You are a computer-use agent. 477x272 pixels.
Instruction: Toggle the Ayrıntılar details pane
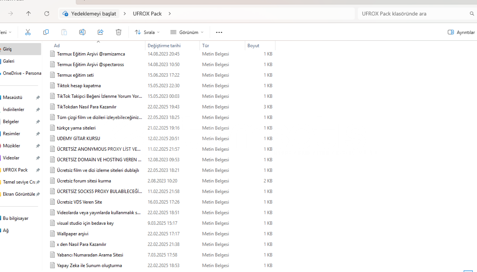tap(461, 32)
